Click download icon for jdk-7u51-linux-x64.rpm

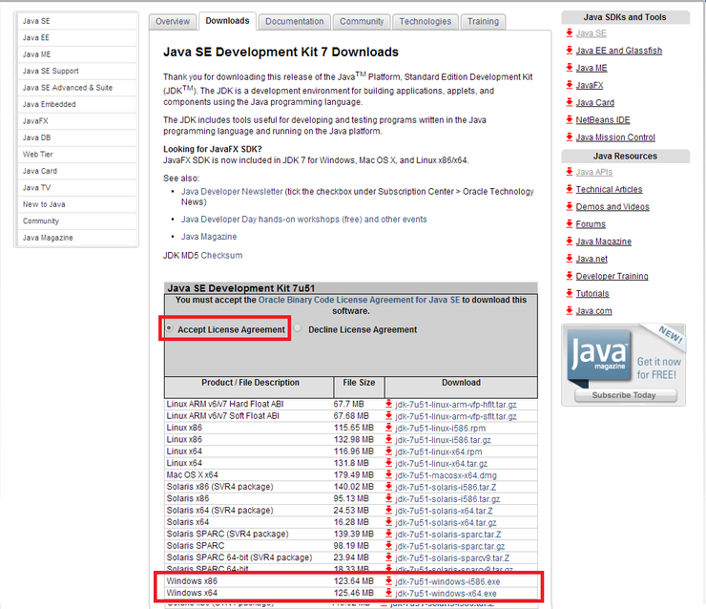[x=388, y=451]
